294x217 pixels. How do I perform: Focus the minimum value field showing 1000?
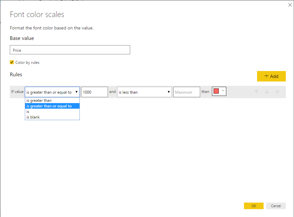point(94,92)
